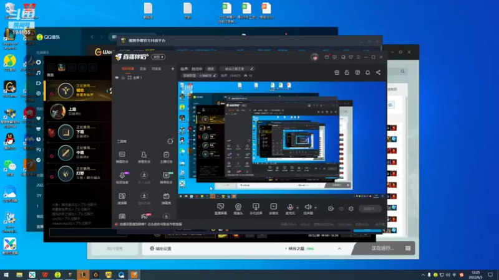Click the QQ音乐 back navigation arrow
This screenshot has width=499, height=280.
click(x=92, y=37)
